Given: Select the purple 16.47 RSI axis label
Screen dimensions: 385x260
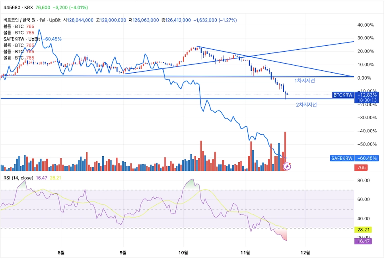Looking at the screenshot, I should pyautogui.click(x=363, y=241).
